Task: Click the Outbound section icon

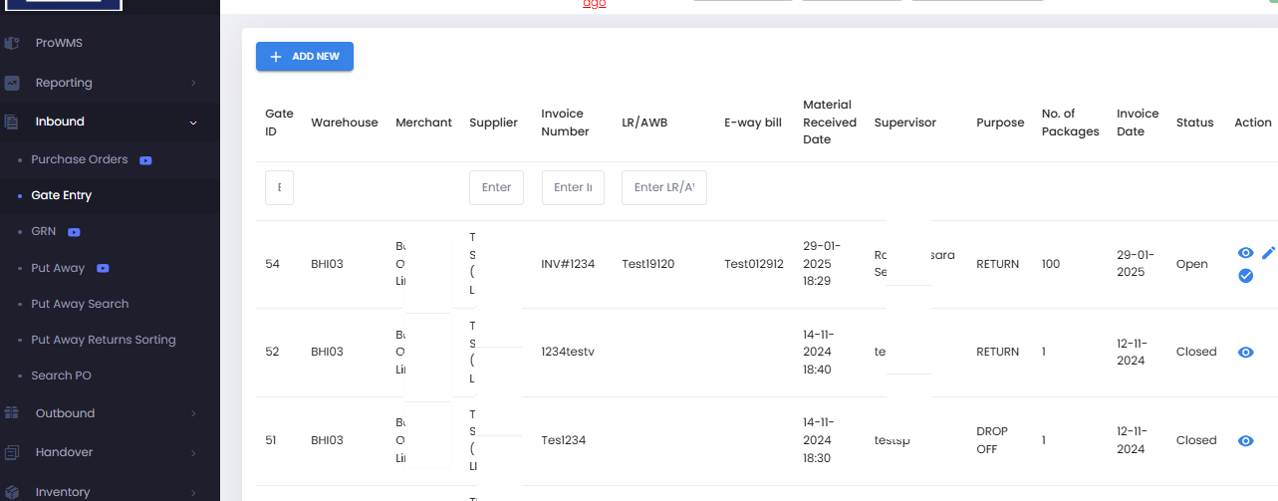Action: (12, 413)
